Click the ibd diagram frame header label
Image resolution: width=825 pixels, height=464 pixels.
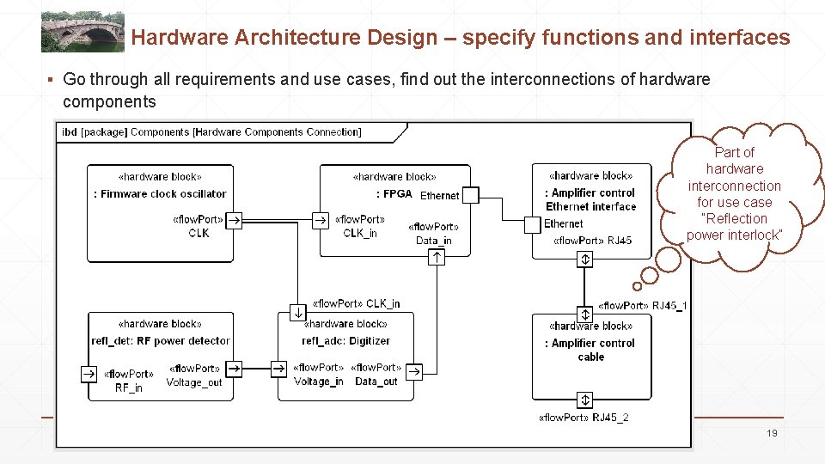(211, 132)
